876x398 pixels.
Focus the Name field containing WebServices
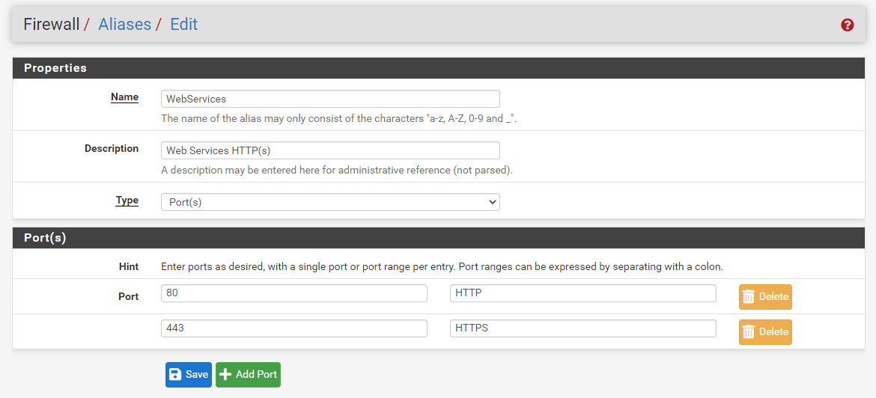tap(330, 99)
